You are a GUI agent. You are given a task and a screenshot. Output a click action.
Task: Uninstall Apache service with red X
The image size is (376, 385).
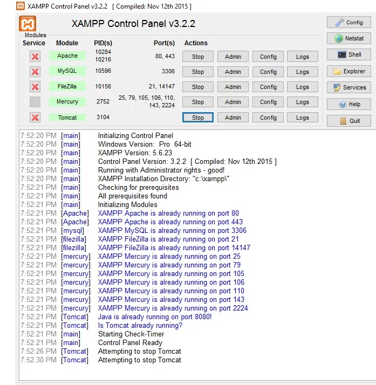(x=35, y=57)
